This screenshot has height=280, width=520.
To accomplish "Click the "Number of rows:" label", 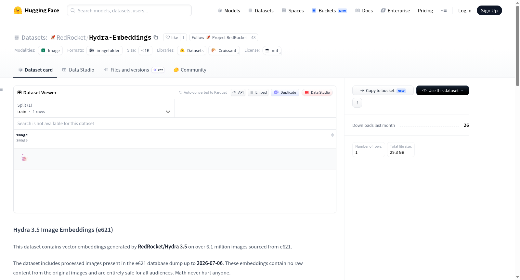I will pyautogui.click(x=369, y=146).
